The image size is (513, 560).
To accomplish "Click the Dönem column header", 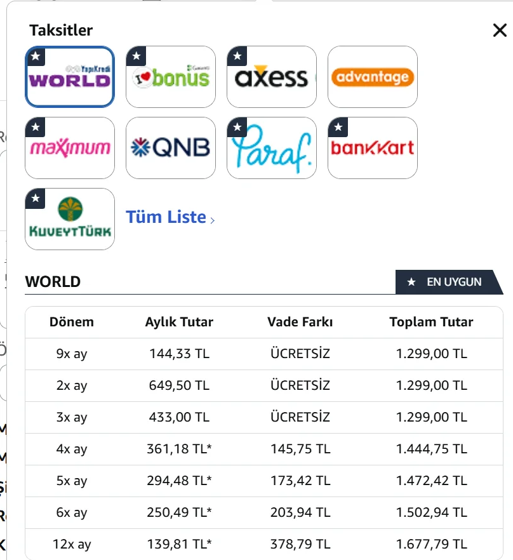I will tap(71, 322).
